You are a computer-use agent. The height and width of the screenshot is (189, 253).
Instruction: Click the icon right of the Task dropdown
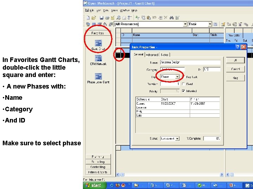tap(215, 24)
